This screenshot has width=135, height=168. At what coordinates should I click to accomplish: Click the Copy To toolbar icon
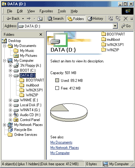click(118, 19)
